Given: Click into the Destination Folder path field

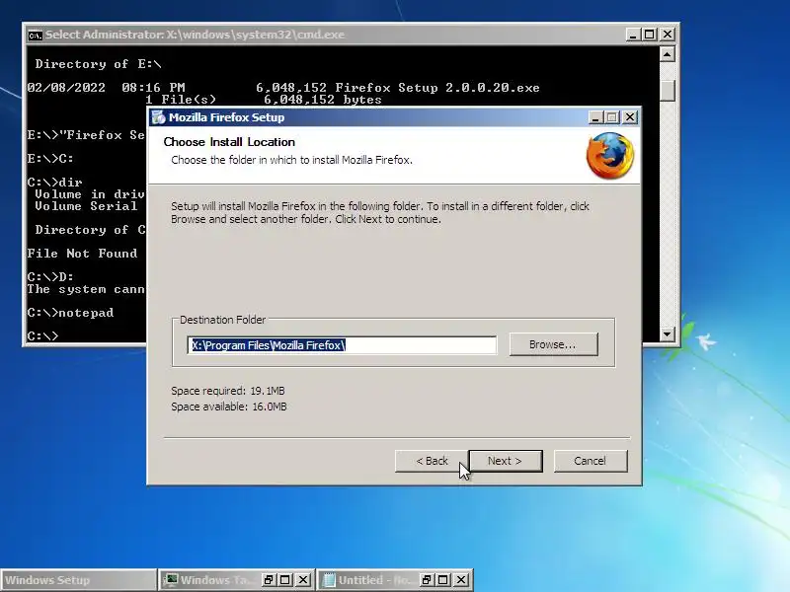Looking at the screenshot, I should [x=342, y=345].
